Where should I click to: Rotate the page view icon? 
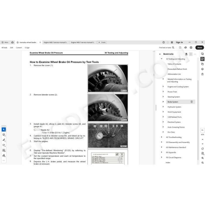coord(202,149)
